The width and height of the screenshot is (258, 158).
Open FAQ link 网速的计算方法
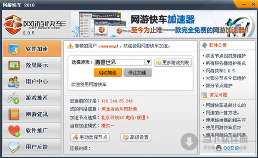222,113
